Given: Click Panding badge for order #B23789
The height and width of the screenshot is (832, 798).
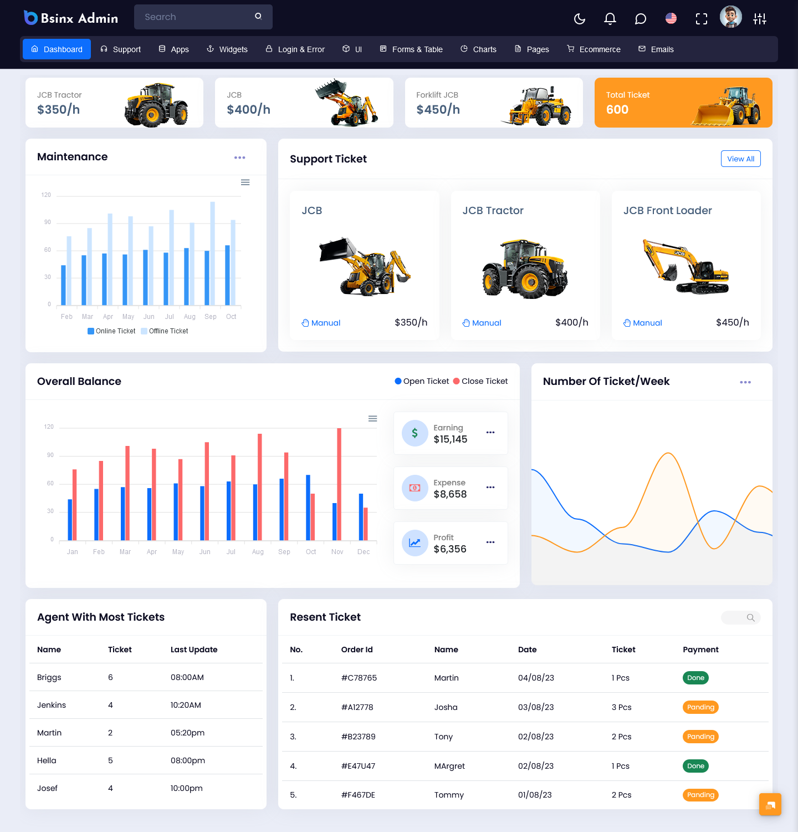Looking at the screenshot, I should 700,737.
